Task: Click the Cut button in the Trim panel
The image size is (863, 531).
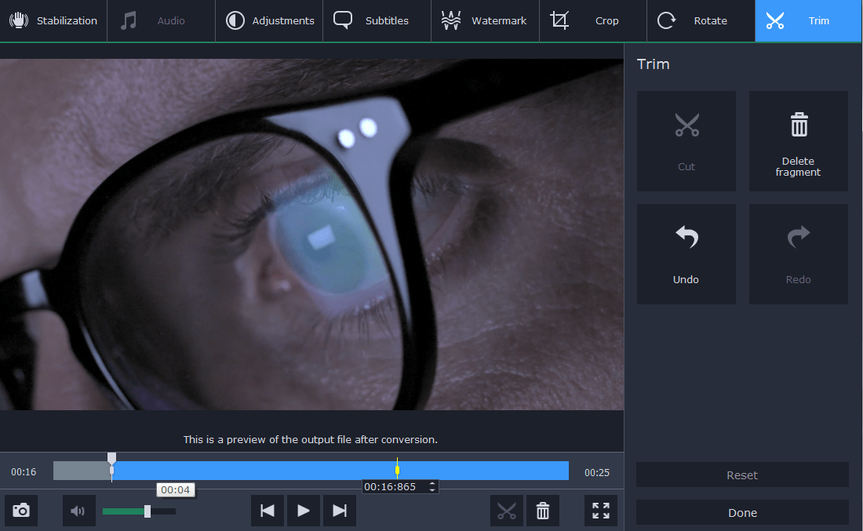Action: (x=686, y=141)
